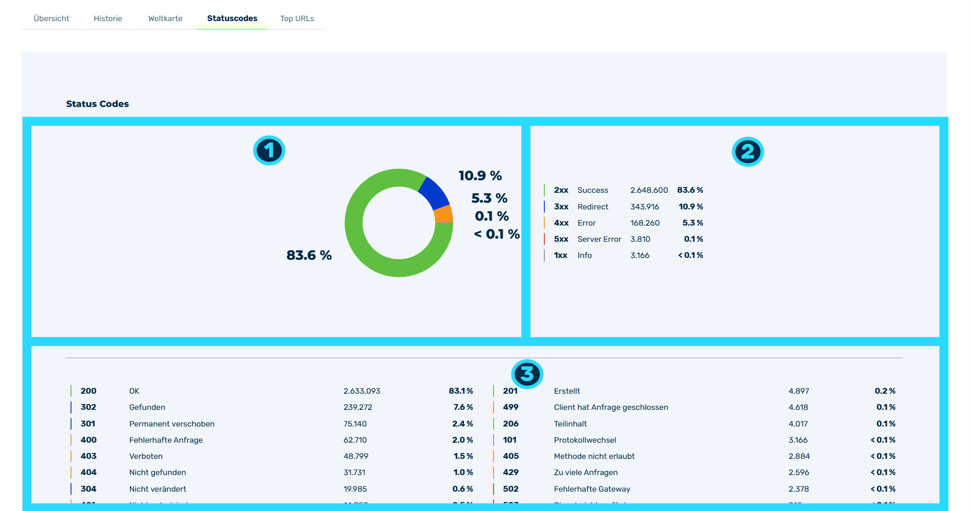Select the Statuscodes tab
Viewport: 970px width, 511px height.
[x=232, y=18]
